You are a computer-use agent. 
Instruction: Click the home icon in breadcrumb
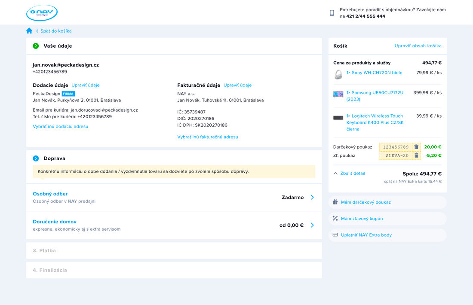pos(29,31)
